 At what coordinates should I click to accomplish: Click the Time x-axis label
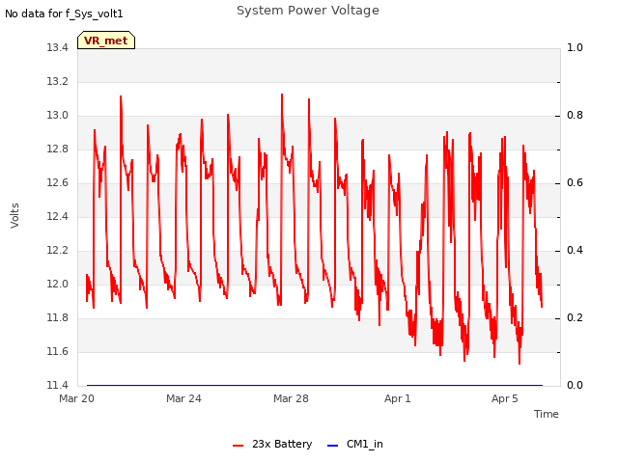[547, 414]
